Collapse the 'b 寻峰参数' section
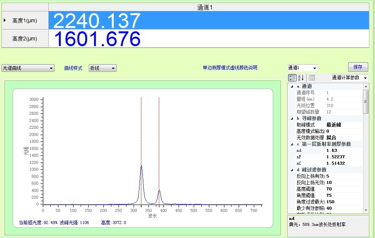This screenshot has height=238, width=375. [291, 119]
